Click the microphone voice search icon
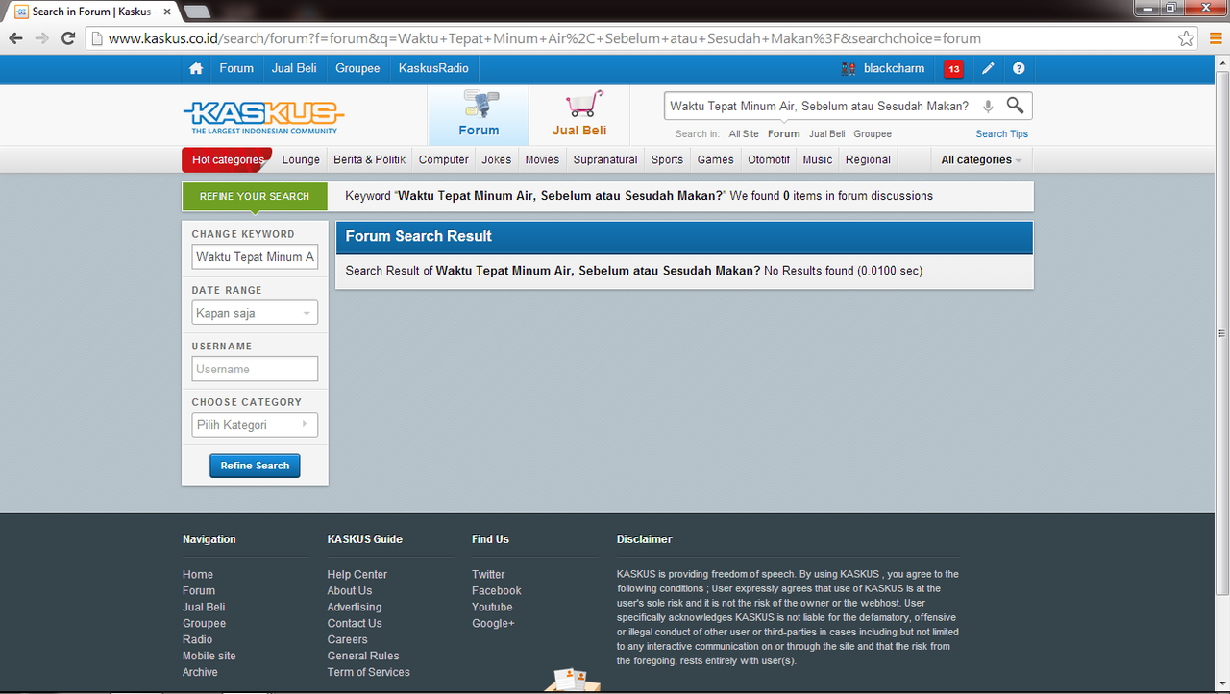The height and width of the screenshot is (694, 1230). 988,107
